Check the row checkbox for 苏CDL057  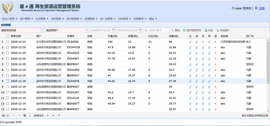pyautogui.click(x=7, y=93)
